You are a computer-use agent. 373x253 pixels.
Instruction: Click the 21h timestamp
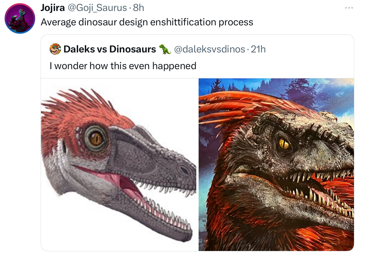click(x=258, y=49)
